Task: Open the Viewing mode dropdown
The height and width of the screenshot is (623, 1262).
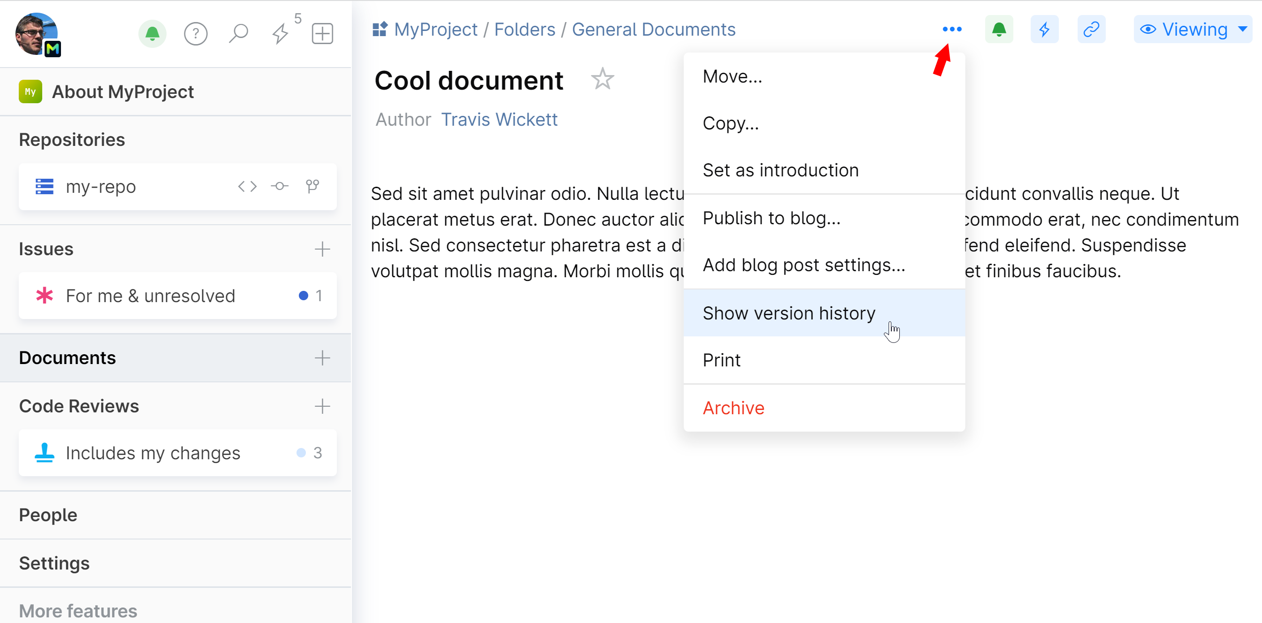Action: (1193, 30)
